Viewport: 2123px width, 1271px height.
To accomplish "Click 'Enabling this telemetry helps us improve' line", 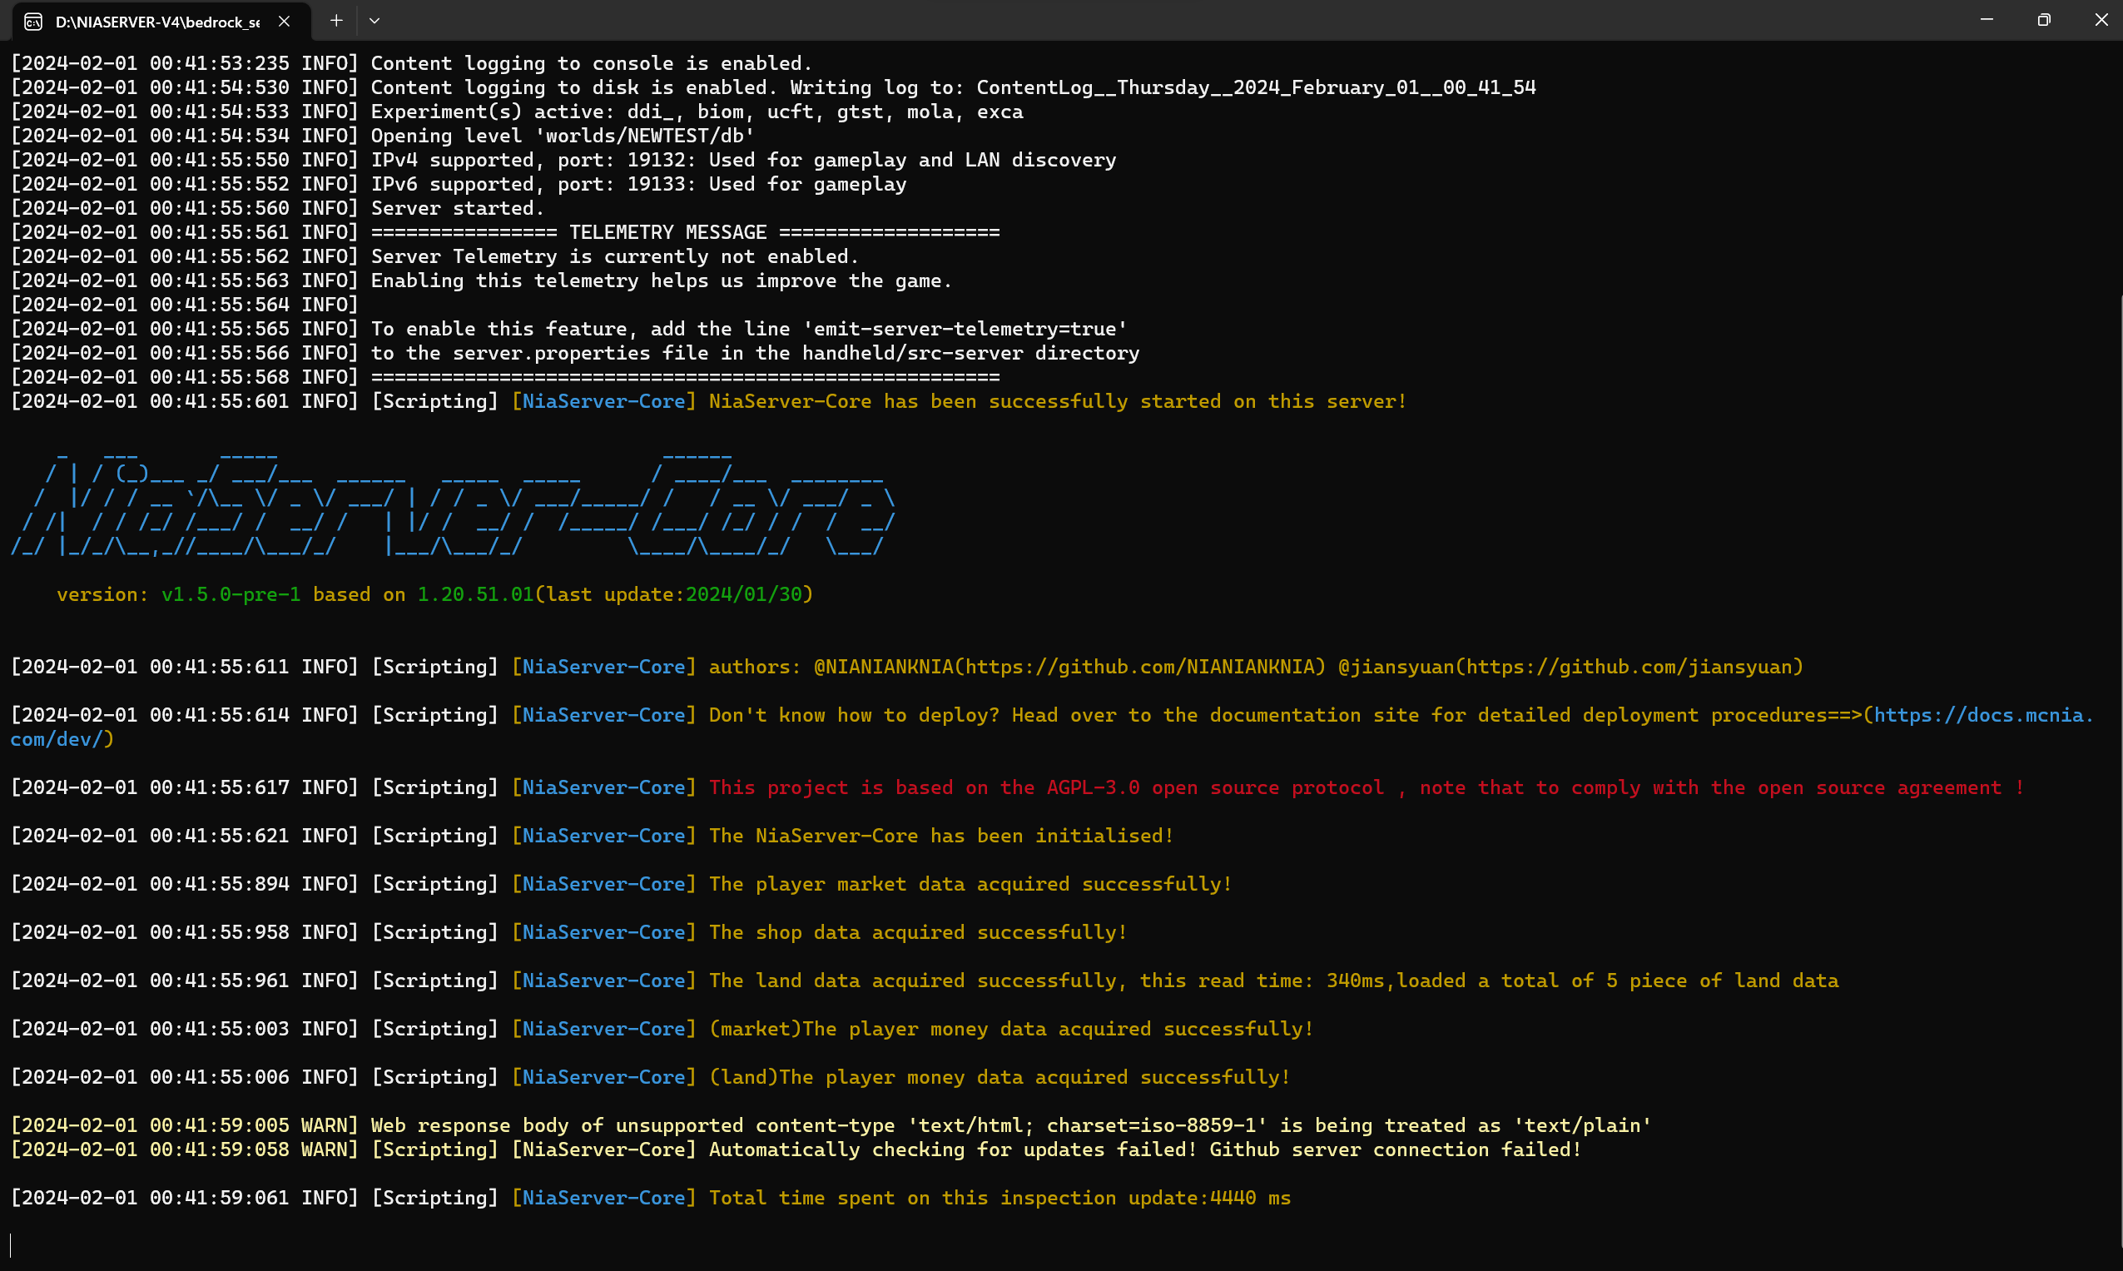I will click(481, 281).
